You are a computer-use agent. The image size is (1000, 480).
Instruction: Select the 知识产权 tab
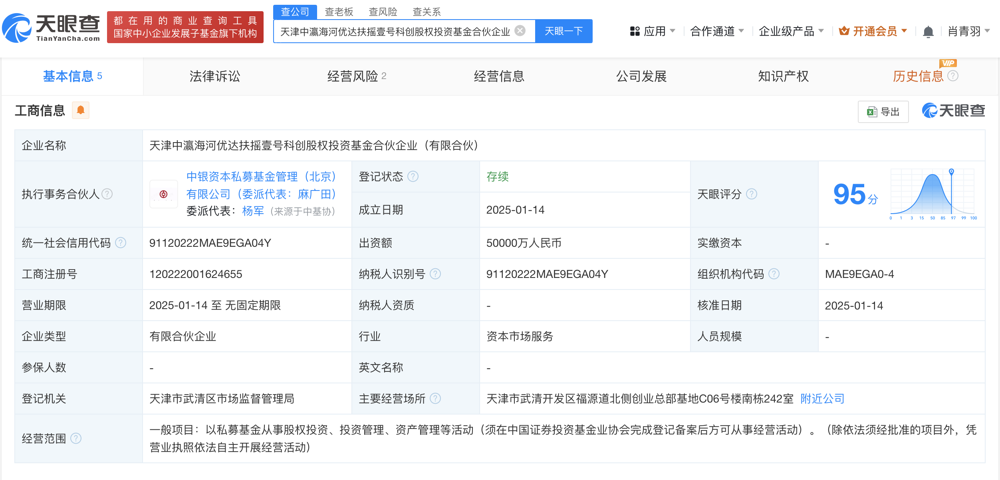pyautogui.click(x=784, y=76)
